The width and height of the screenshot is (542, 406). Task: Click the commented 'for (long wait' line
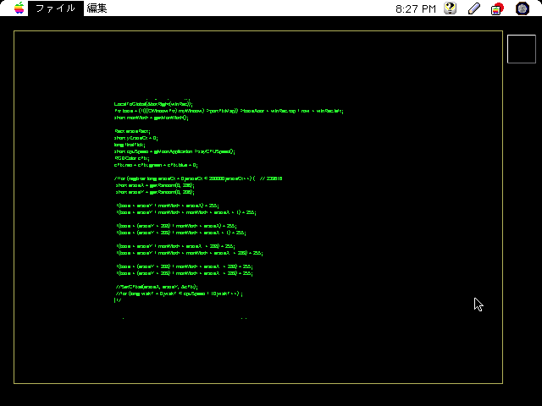180,294
